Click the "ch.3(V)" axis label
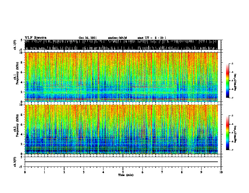Viewport: 249px width, 193px height. (x=15, y=162)
